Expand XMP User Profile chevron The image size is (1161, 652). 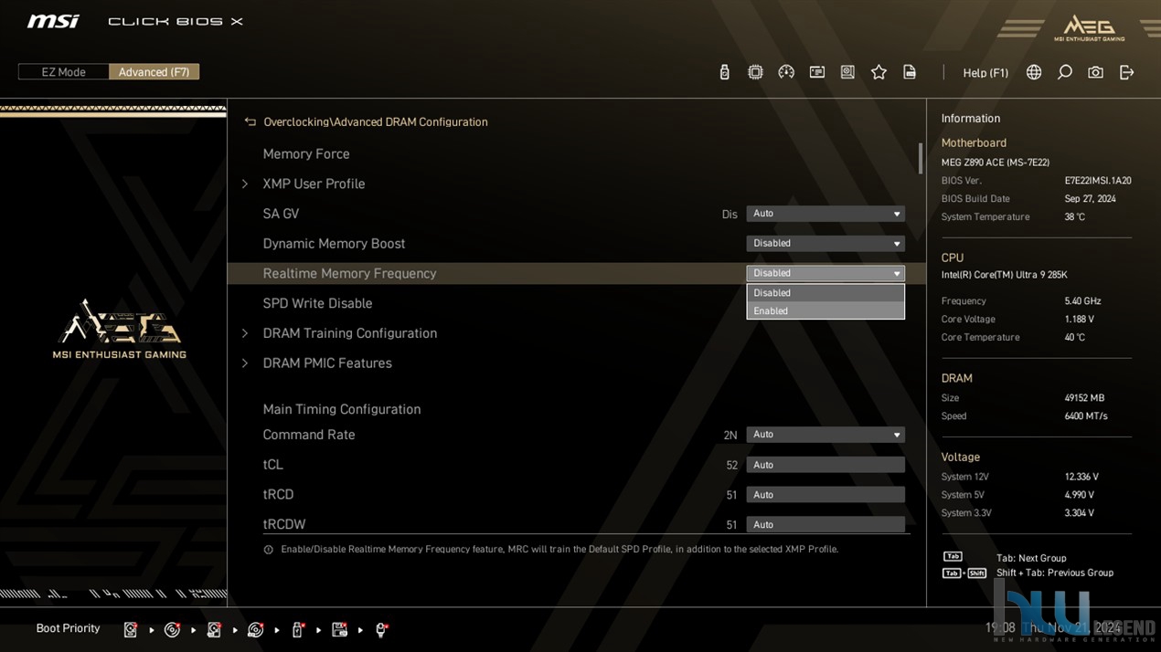[244, 184]
